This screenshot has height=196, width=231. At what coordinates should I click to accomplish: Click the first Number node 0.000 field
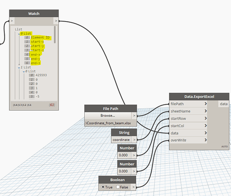tap(124, 155)
